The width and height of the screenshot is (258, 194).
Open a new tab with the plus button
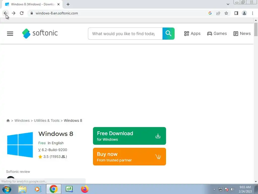click(x=68, y=4)
